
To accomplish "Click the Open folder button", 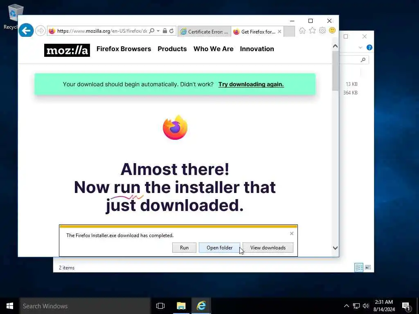I will point(219,247).
